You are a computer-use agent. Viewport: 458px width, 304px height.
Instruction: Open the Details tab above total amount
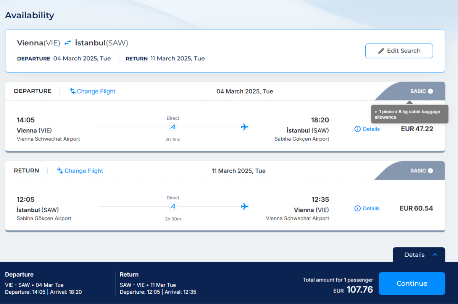pos(414,255)
